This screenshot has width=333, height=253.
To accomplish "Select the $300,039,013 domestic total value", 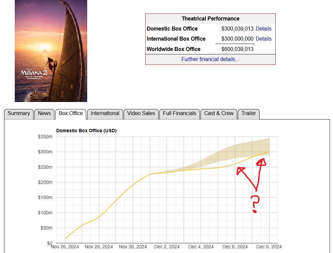I will click(x=237, y=29).
